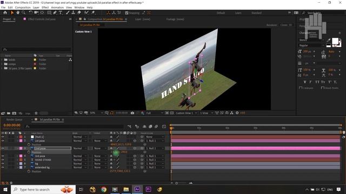Click the eyedropper in the Character panel

coord(329,40)
